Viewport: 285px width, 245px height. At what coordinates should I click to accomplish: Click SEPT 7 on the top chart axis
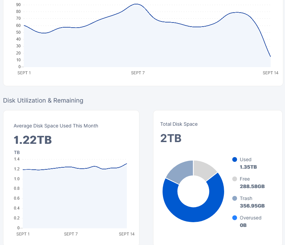138,73
